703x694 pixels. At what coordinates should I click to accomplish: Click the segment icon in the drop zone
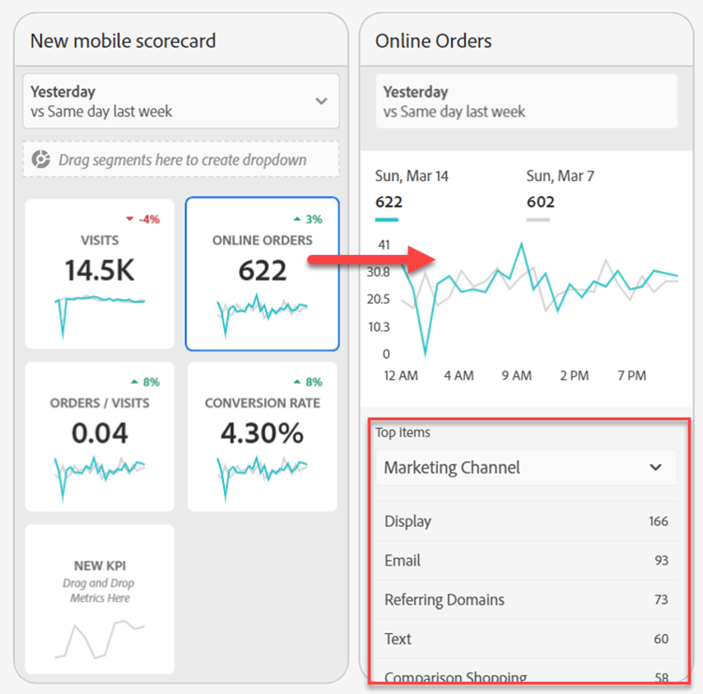point(41,159)
